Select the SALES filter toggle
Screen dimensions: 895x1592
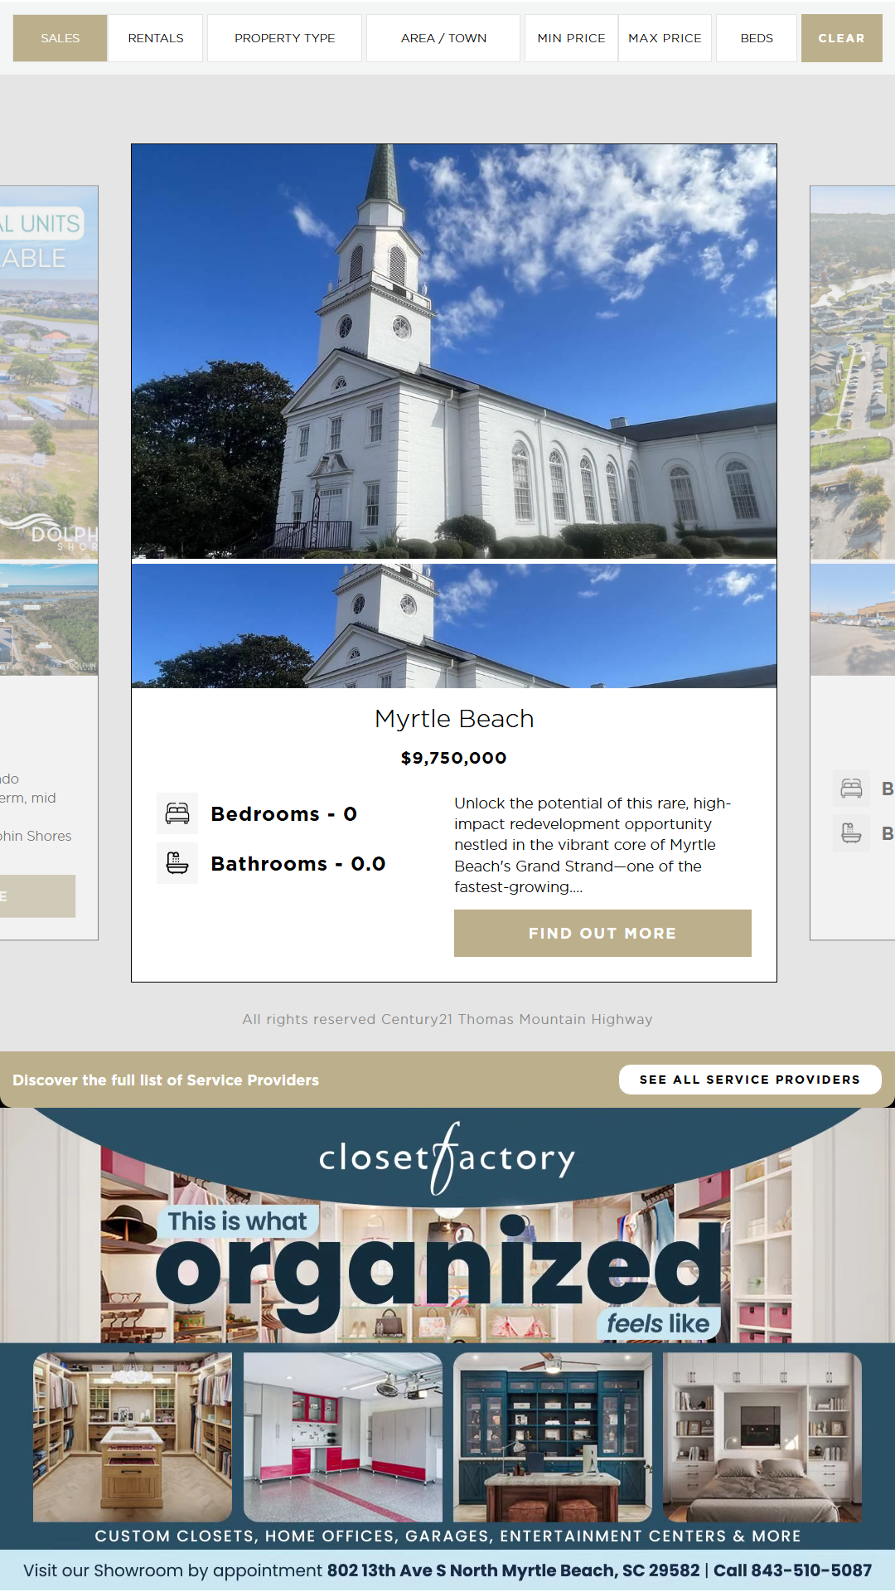[x=60, y=38]
